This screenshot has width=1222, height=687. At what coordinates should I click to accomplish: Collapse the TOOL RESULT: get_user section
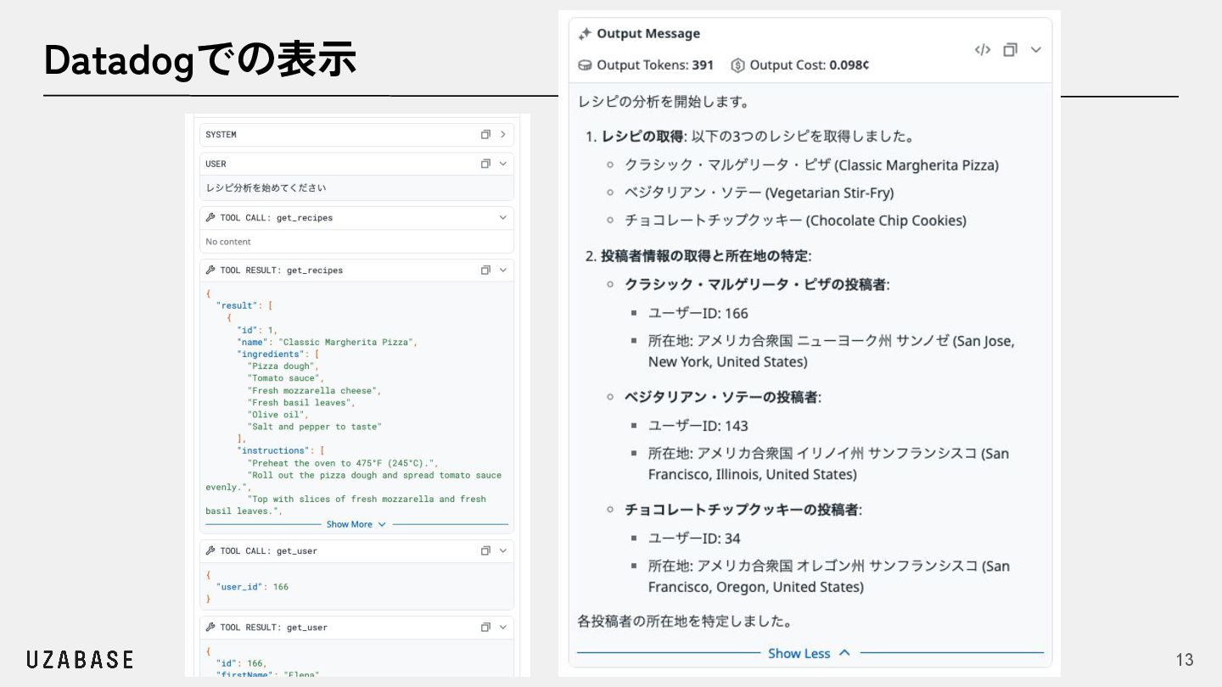tap(502, 628)
